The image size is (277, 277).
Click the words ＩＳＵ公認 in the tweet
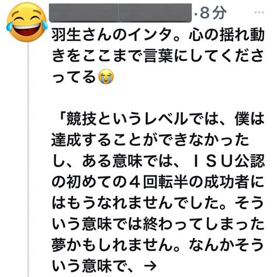pyautogui.click(x=227, y=161)
